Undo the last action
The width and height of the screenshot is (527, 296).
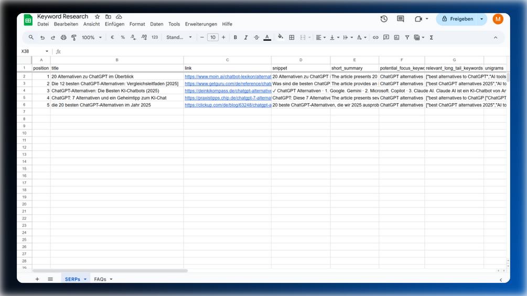click(42, 38)
